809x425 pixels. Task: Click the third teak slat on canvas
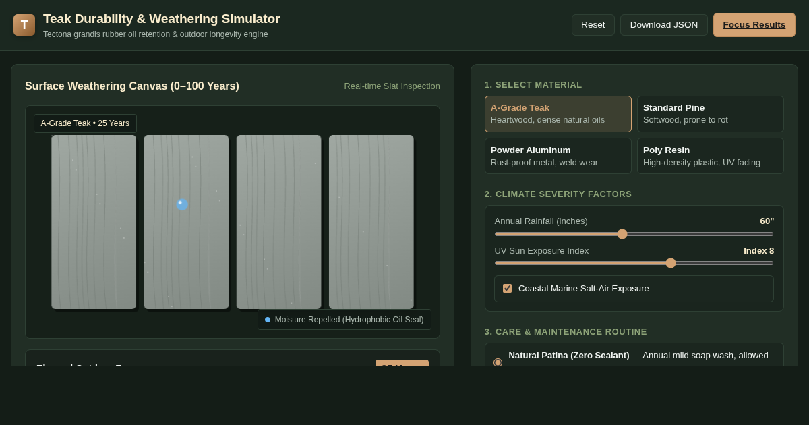[x=278, y=222]
